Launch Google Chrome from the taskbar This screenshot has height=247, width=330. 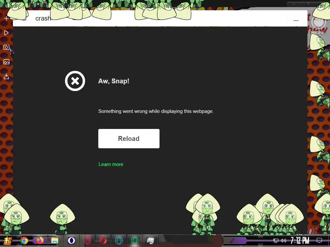pyautogui.click(x=24, y=241)
